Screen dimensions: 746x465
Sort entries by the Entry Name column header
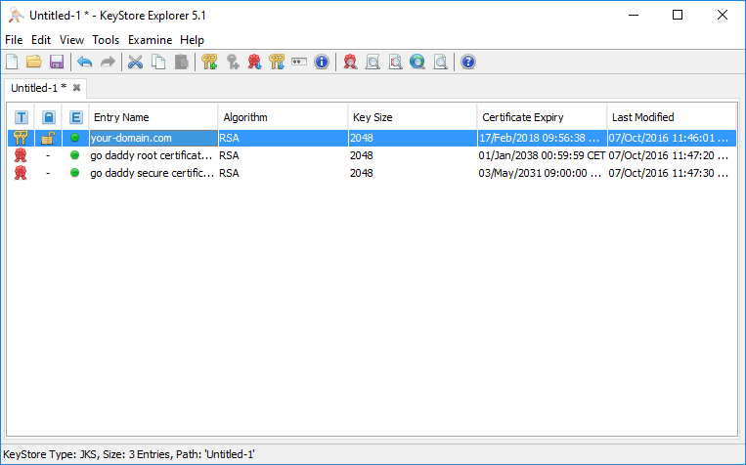tap(152, 117)
